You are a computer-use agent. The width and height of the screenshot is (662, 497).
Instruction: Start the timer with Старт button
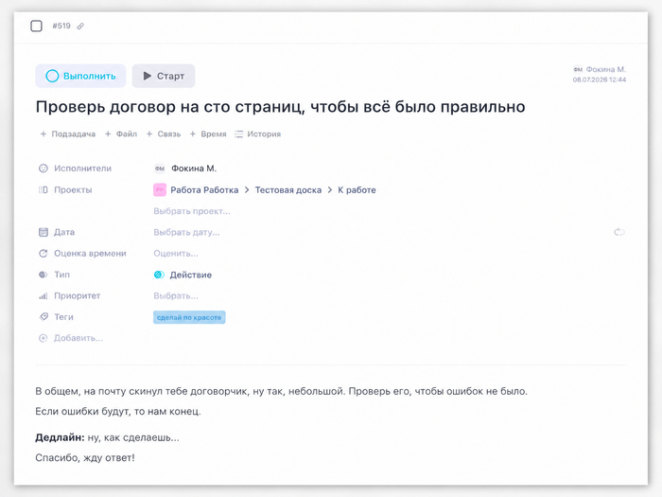[164, 76]
